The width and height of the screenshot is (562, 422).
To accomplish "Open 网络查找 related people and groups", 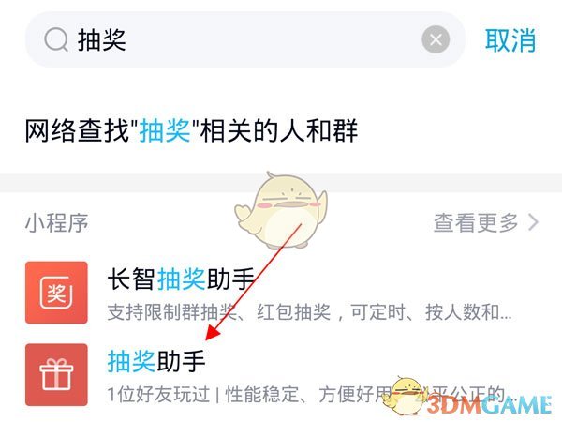I will (191, 130).
